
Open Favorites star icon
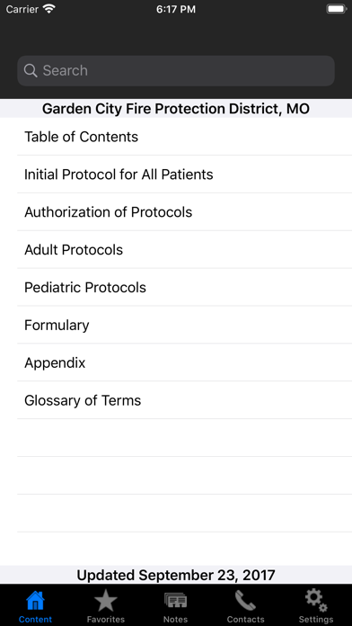tap(106, 601)
